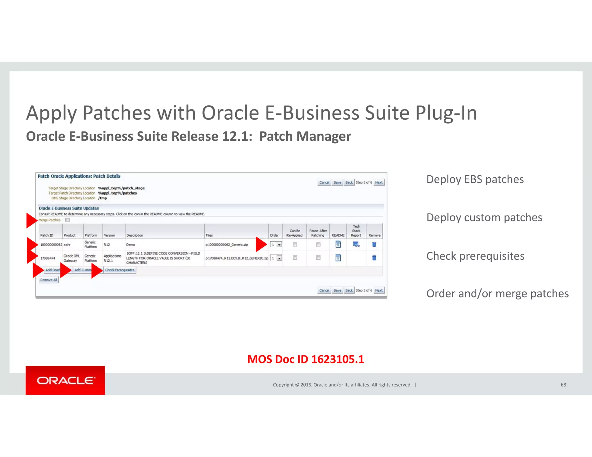Open README icon for patch 17088474
The image size is (592, 457).
338,257
